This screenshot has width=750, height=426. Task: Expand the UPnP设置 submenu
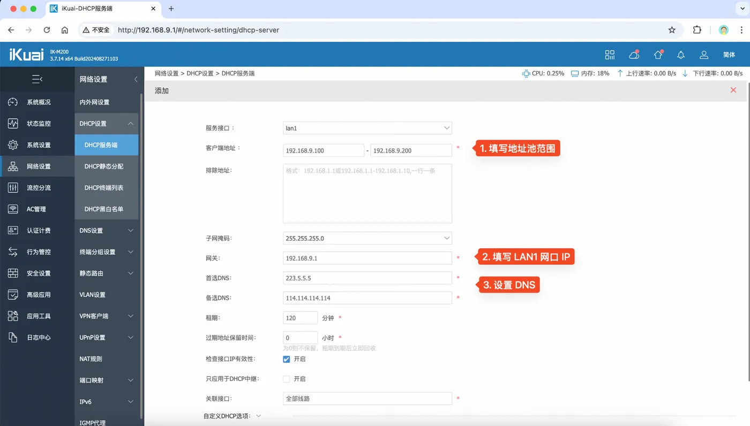[x=130, y=338]
